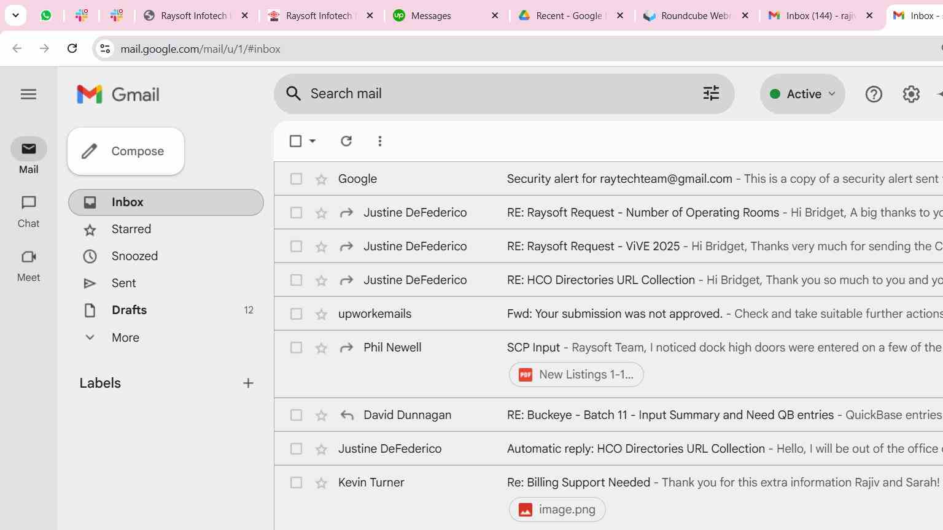
Task: Open the select dropdown arrow beside master checkbox
Action: [x=312, y=141]
